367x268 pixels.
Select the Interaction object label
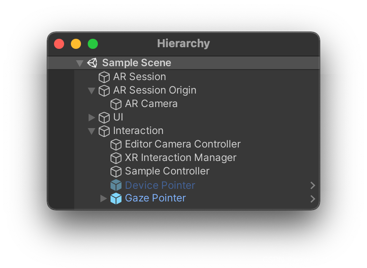(138, 131)
